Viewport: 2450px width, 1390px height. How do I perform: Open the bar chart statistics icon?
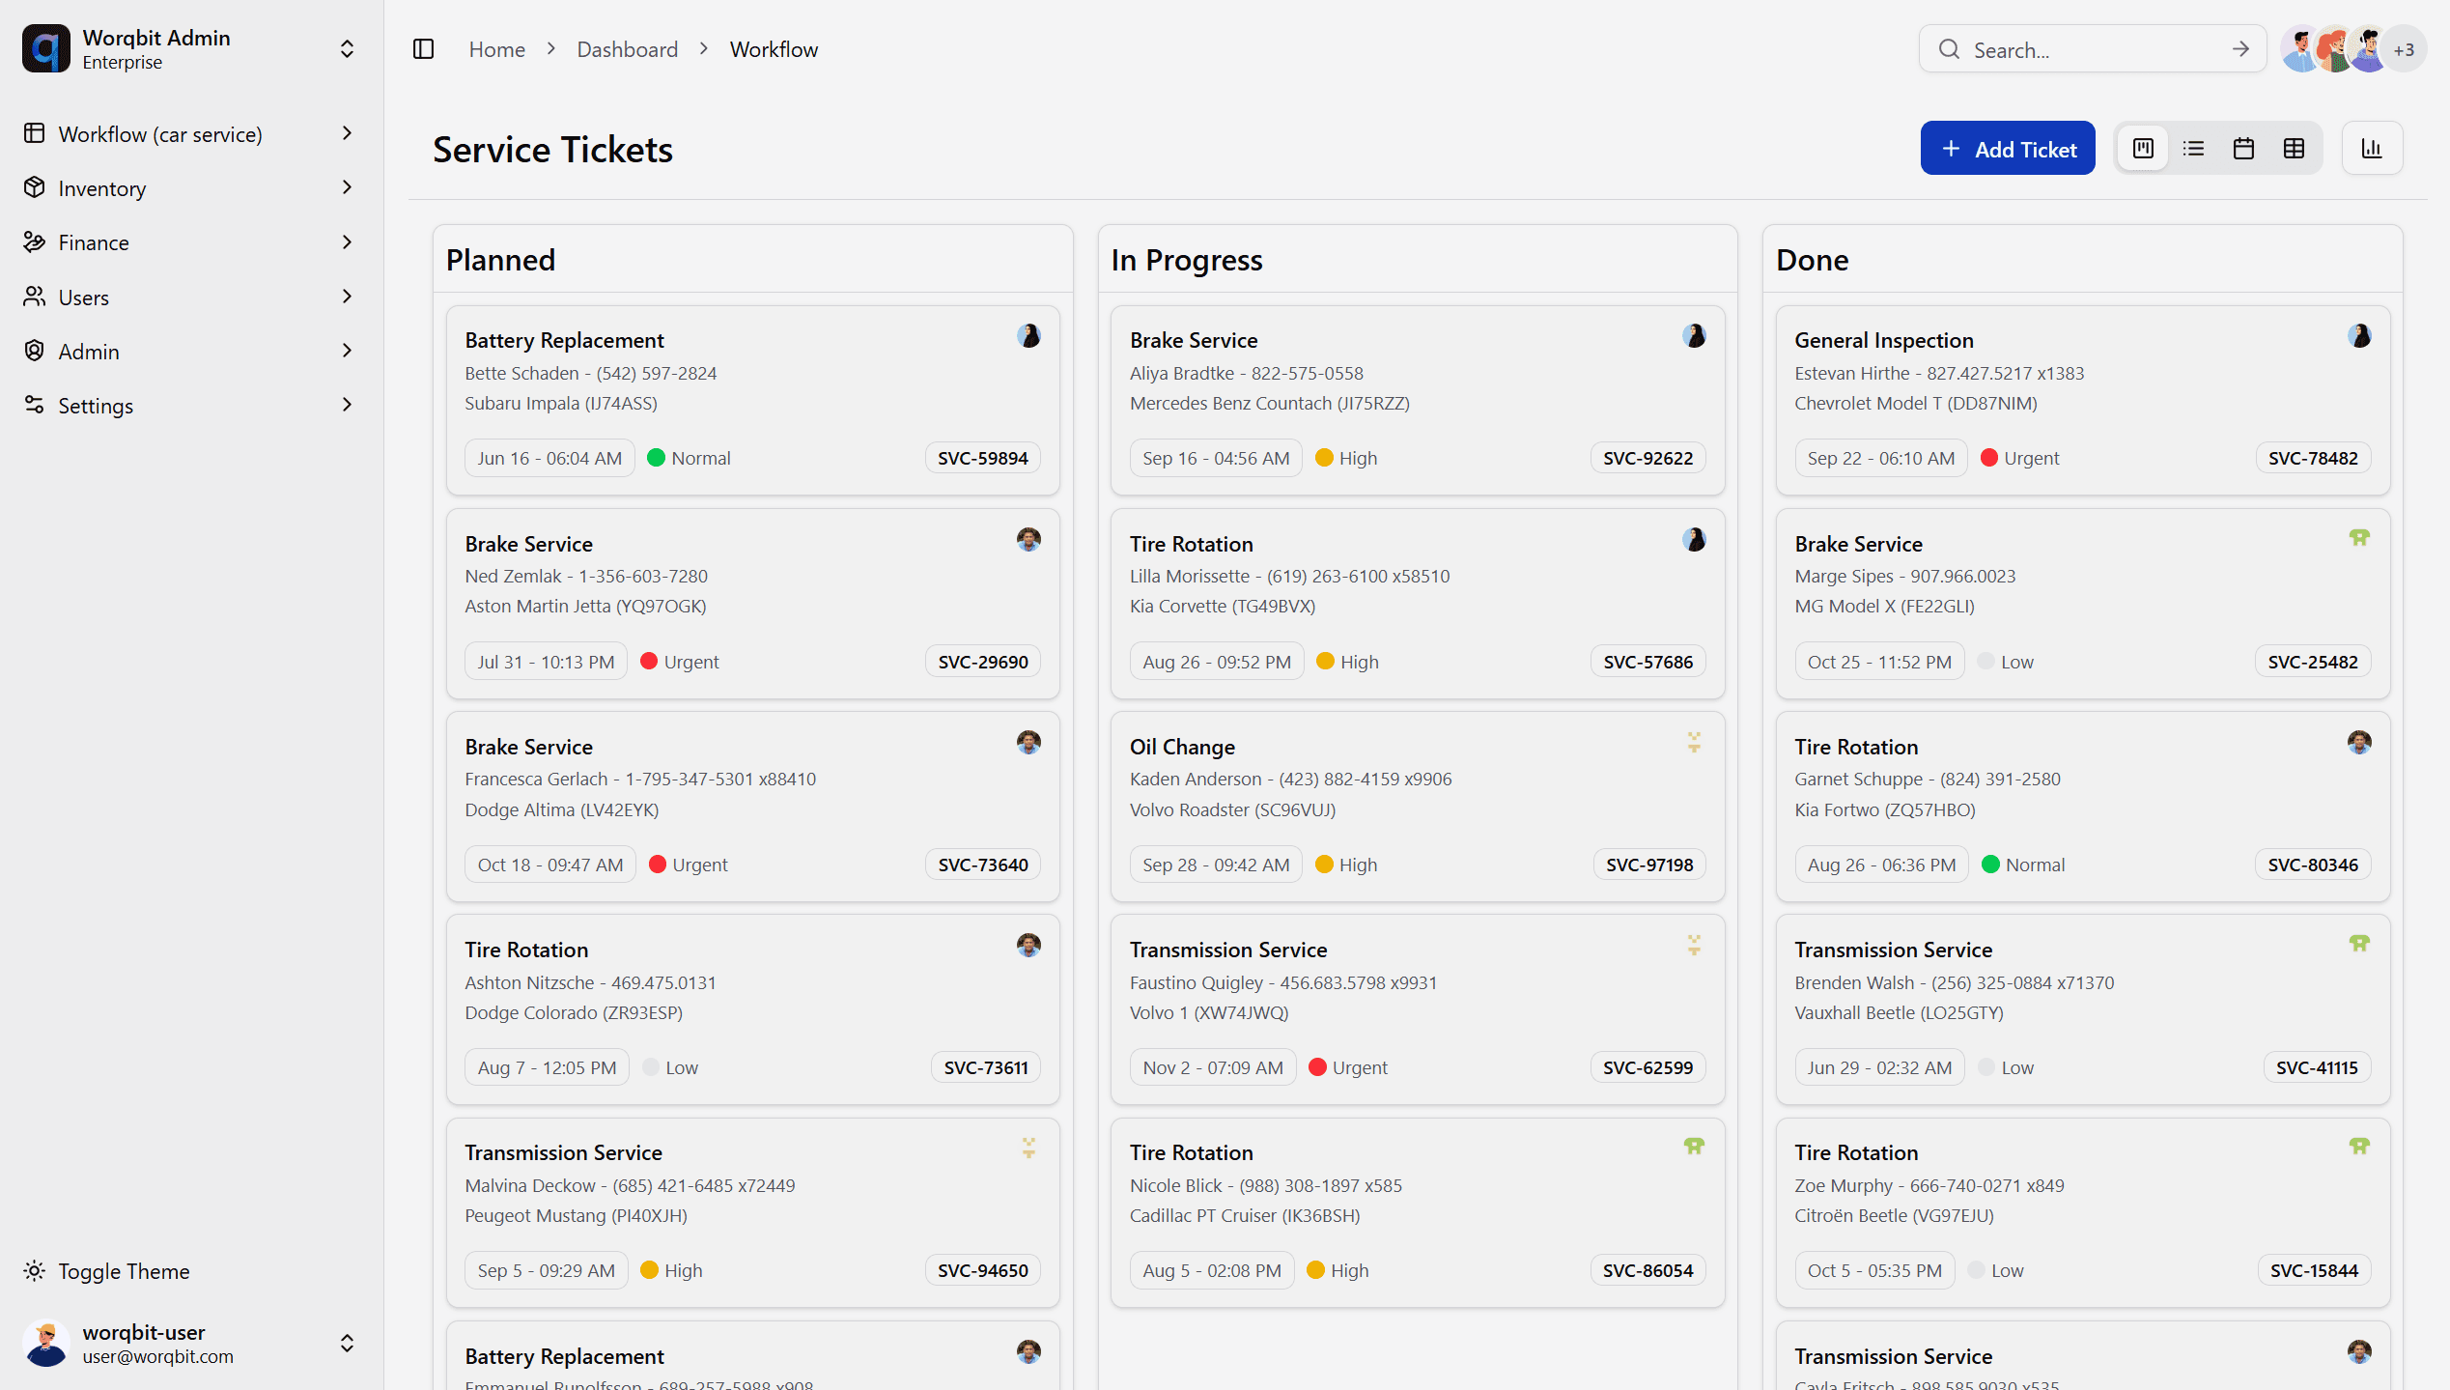[x=2372, y=149]
